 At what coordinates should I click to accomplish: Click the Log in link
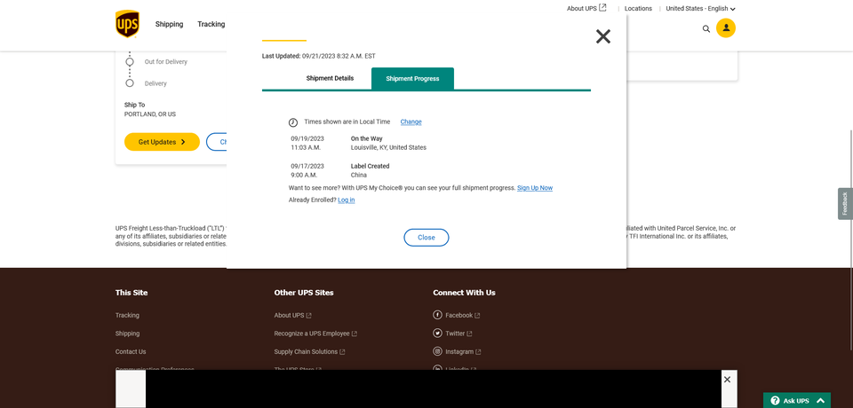coord(346,200)
